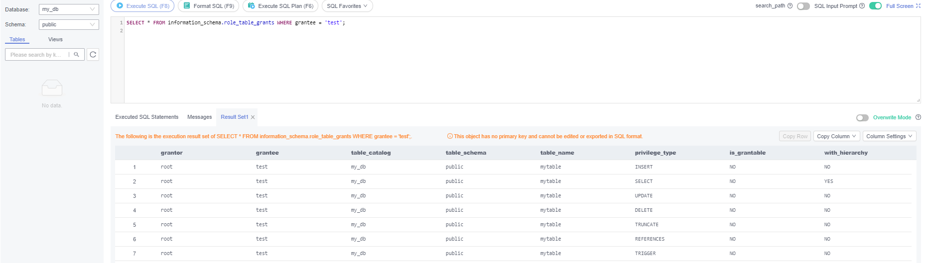Switch to the Views tab
The width and height of the screenshot is (926, 263).
[55, 39]
